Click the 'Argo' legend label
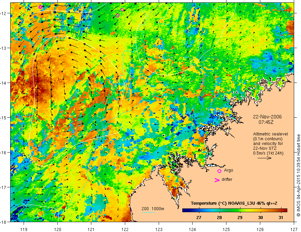The width and height of the screenshot is (301, 232). point(228,170)
